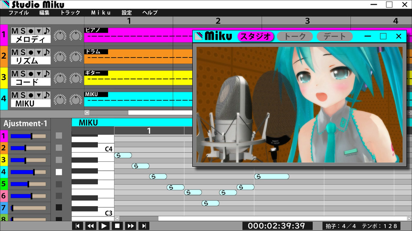This screenshot has height=231, width=412.
Task: Select the ドラム clip label
Action: pos(96,52)
